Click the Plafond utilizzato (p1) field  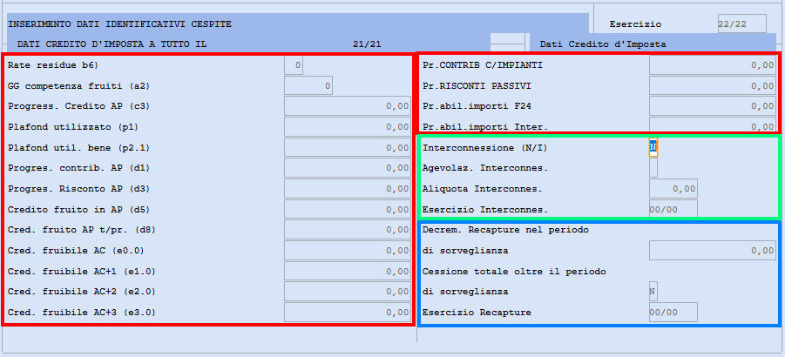(x=348, y=127)
